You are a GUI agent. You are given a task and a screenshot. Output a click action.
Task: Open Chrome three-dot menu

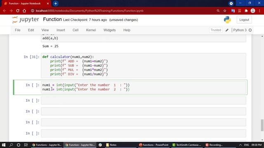pyautogui.click(x=259, y=11)
